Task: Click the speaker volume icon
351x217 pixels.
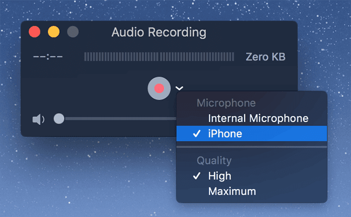Action: pos(38,119)
